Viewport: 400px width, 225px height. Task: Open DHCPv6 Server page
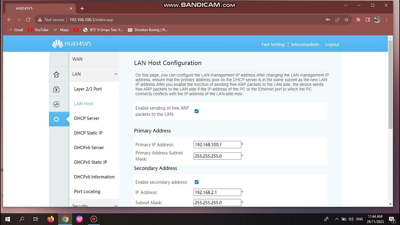click(89, 148)
